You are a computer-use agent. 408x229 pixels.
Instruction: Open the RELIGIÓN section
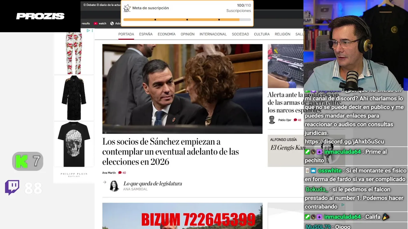click(282, 34)
